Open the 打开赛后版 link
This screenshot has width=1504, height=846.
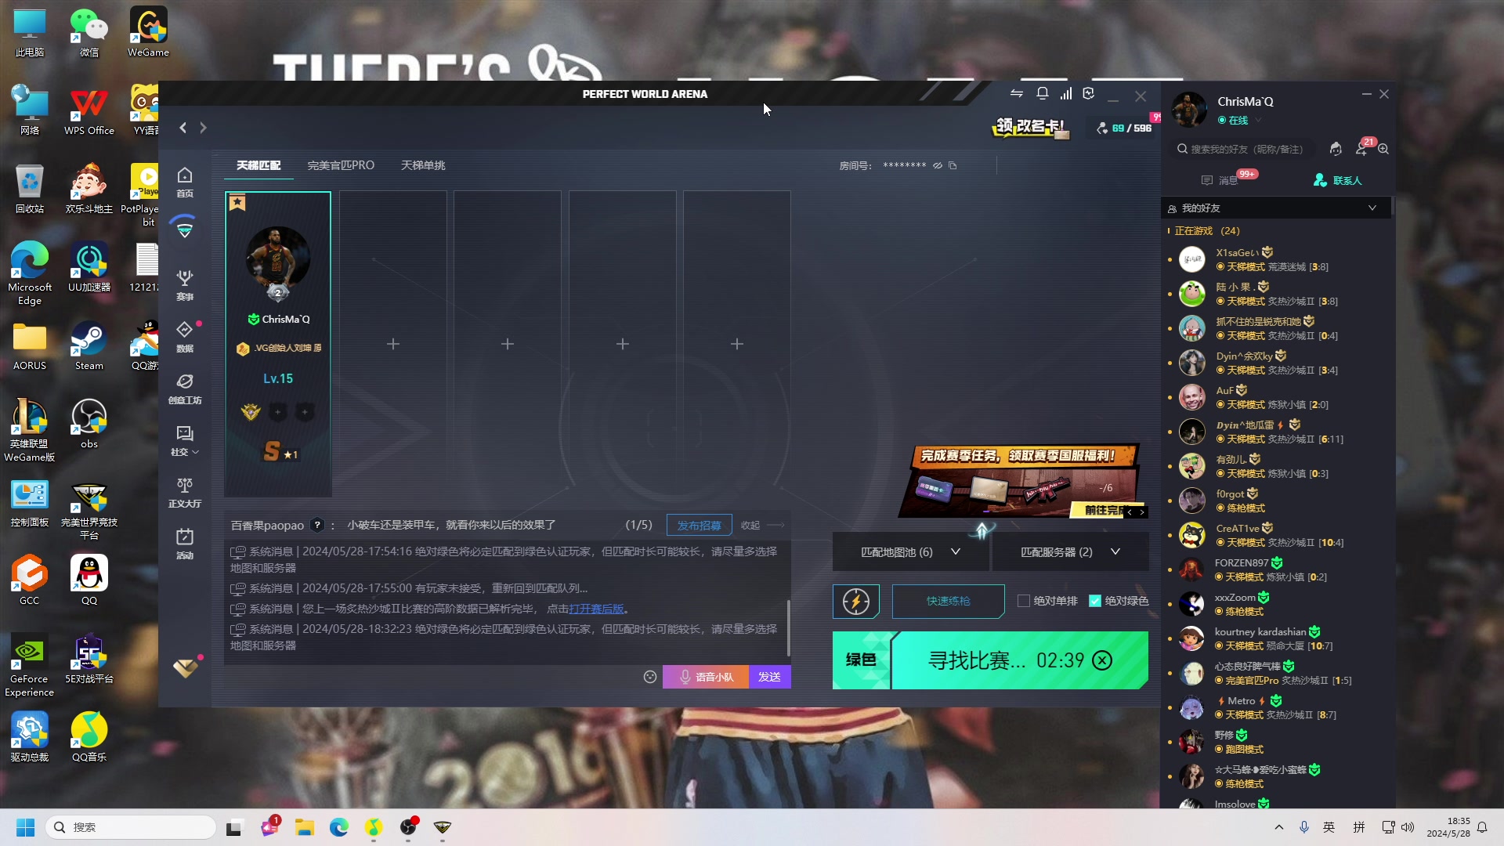[x=597, y=609]
